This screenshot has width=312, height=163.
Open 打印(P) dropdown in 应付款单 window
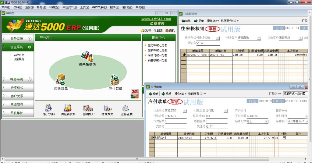[x=275, y=94]
